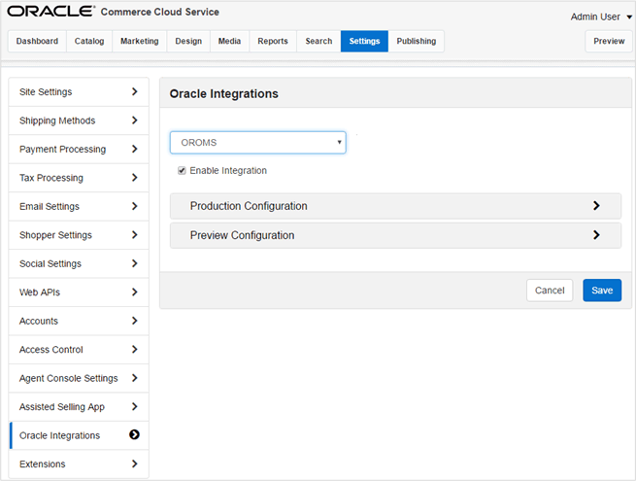Click the Preview button

(x=609, y=41)
